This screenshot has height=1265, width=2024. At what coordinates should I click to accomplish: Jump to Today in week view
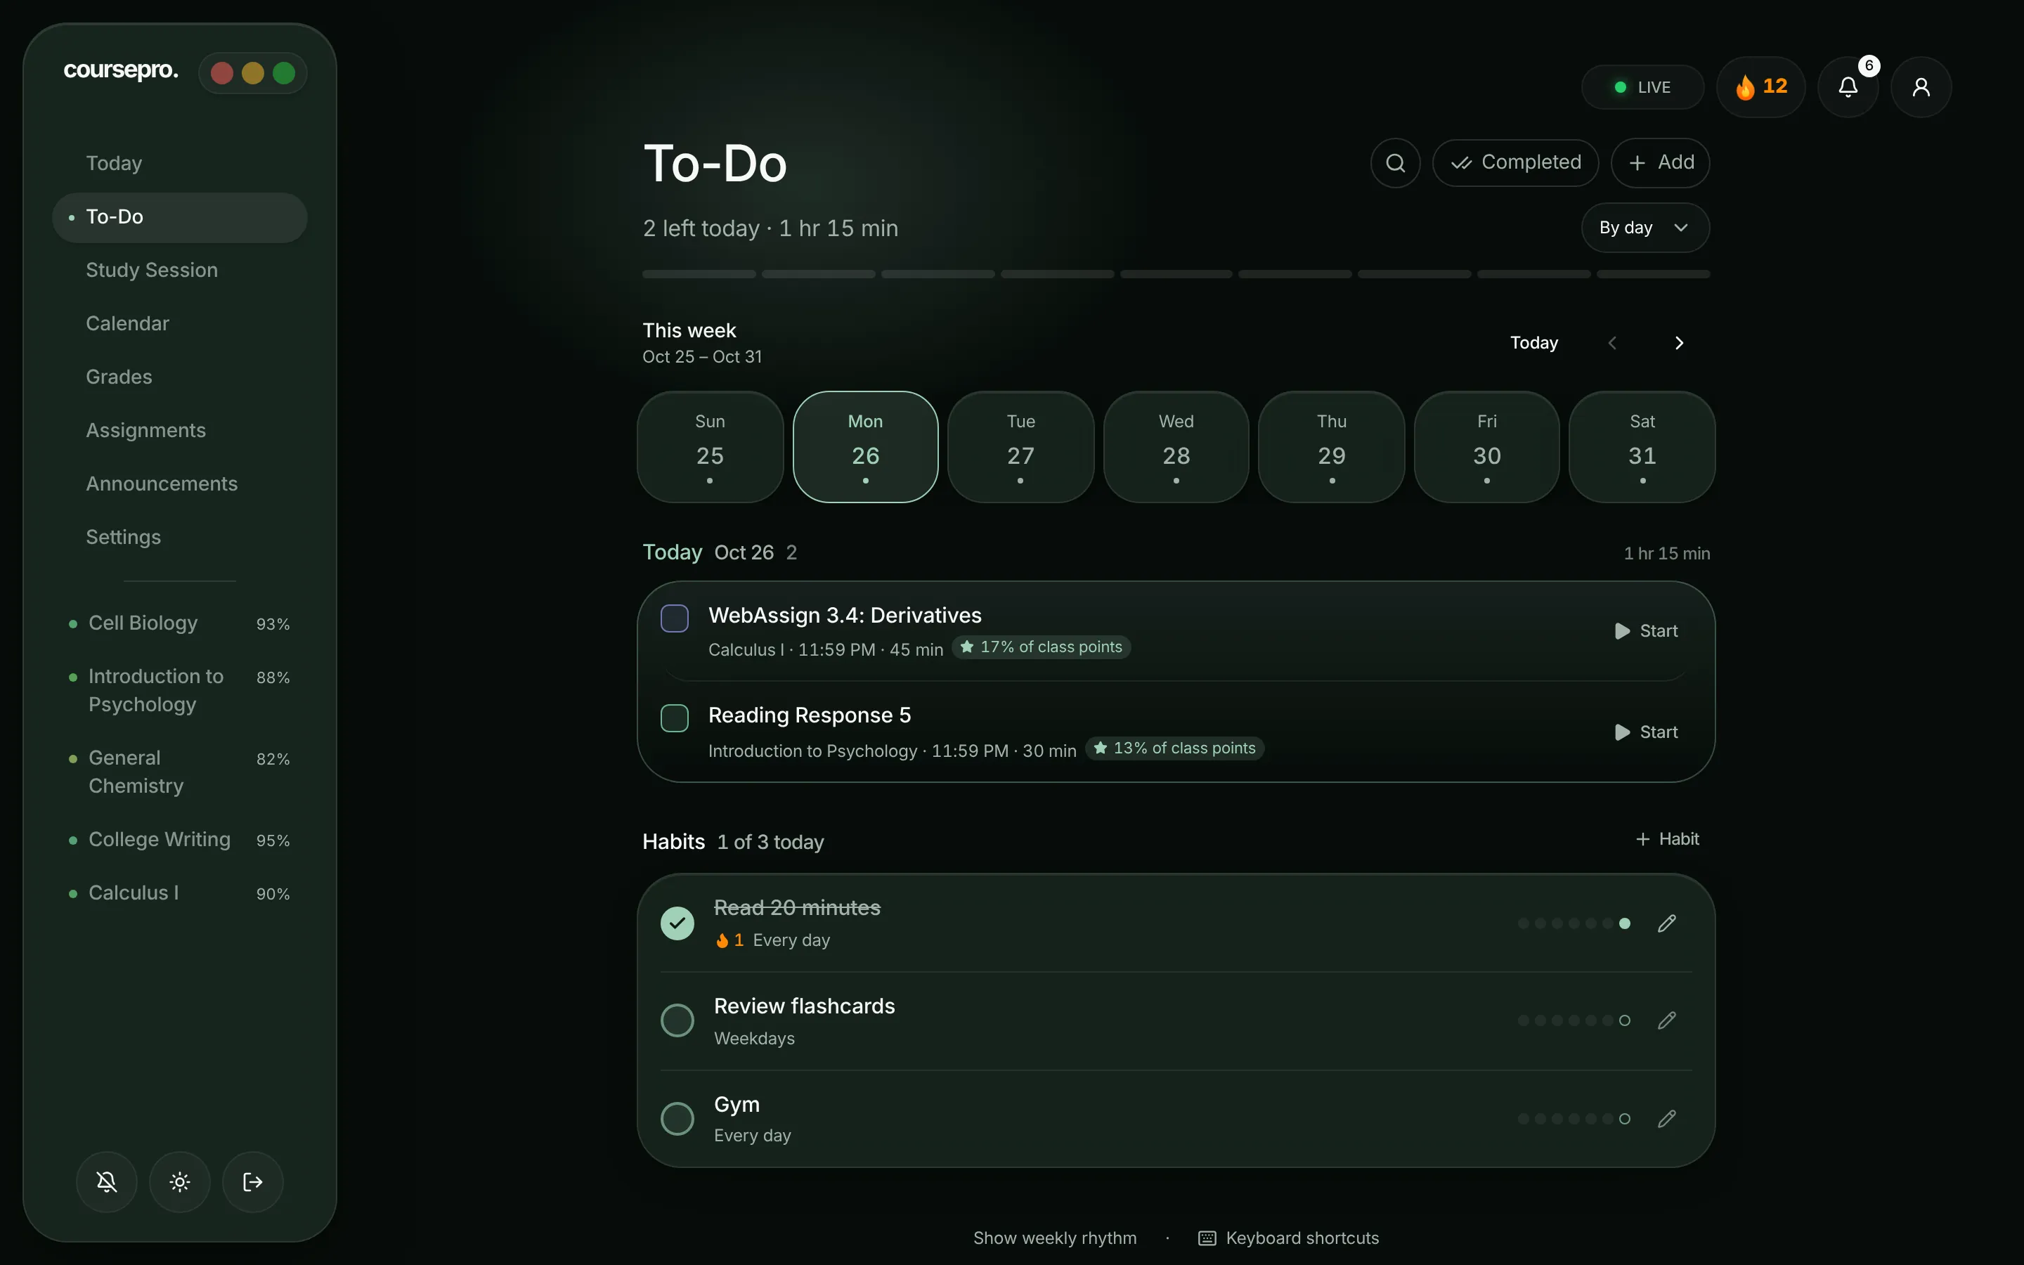(1534, 343)
